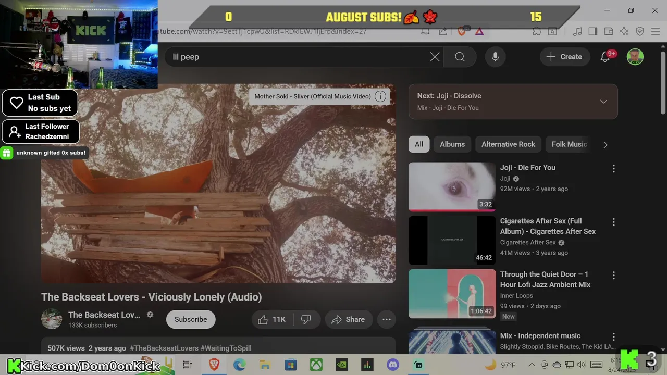Open Microsoft Edge from taskbar
Image resolution: width=667 pixels, height=375 pixels.
click(x=239, y=365)
